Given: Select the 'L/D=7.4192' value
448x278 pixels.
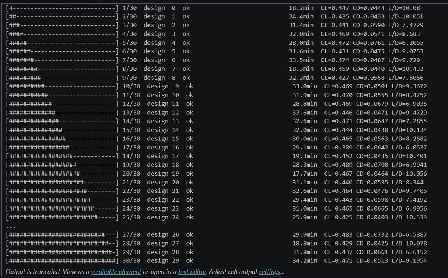Looking at the screenshot, I should [x=409, y=200].
